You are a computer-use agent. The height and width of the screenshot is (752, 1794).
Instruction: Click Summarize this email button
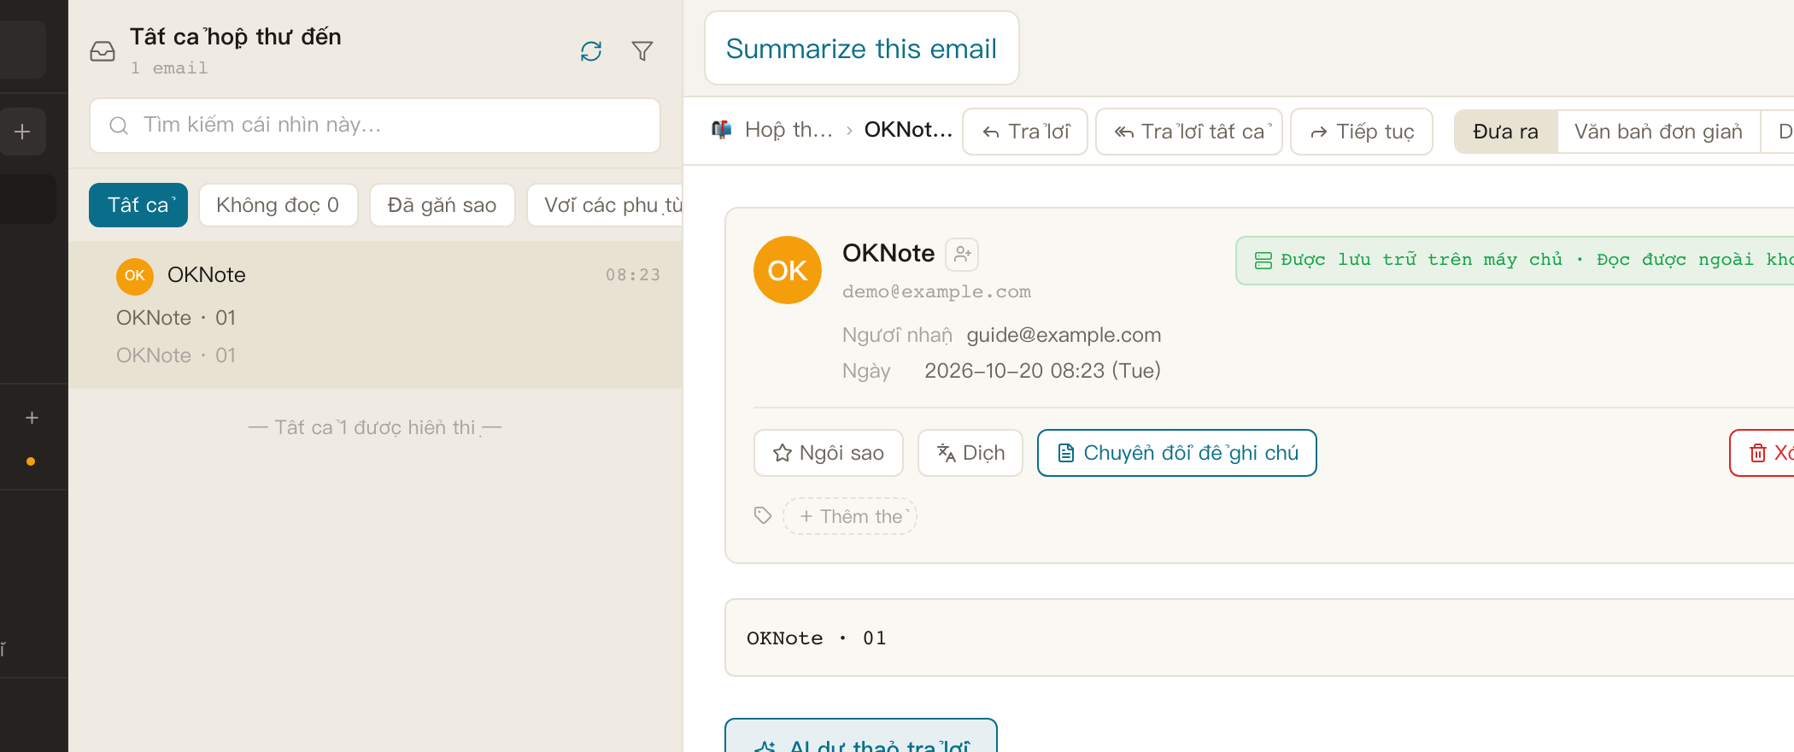point(861,49)
